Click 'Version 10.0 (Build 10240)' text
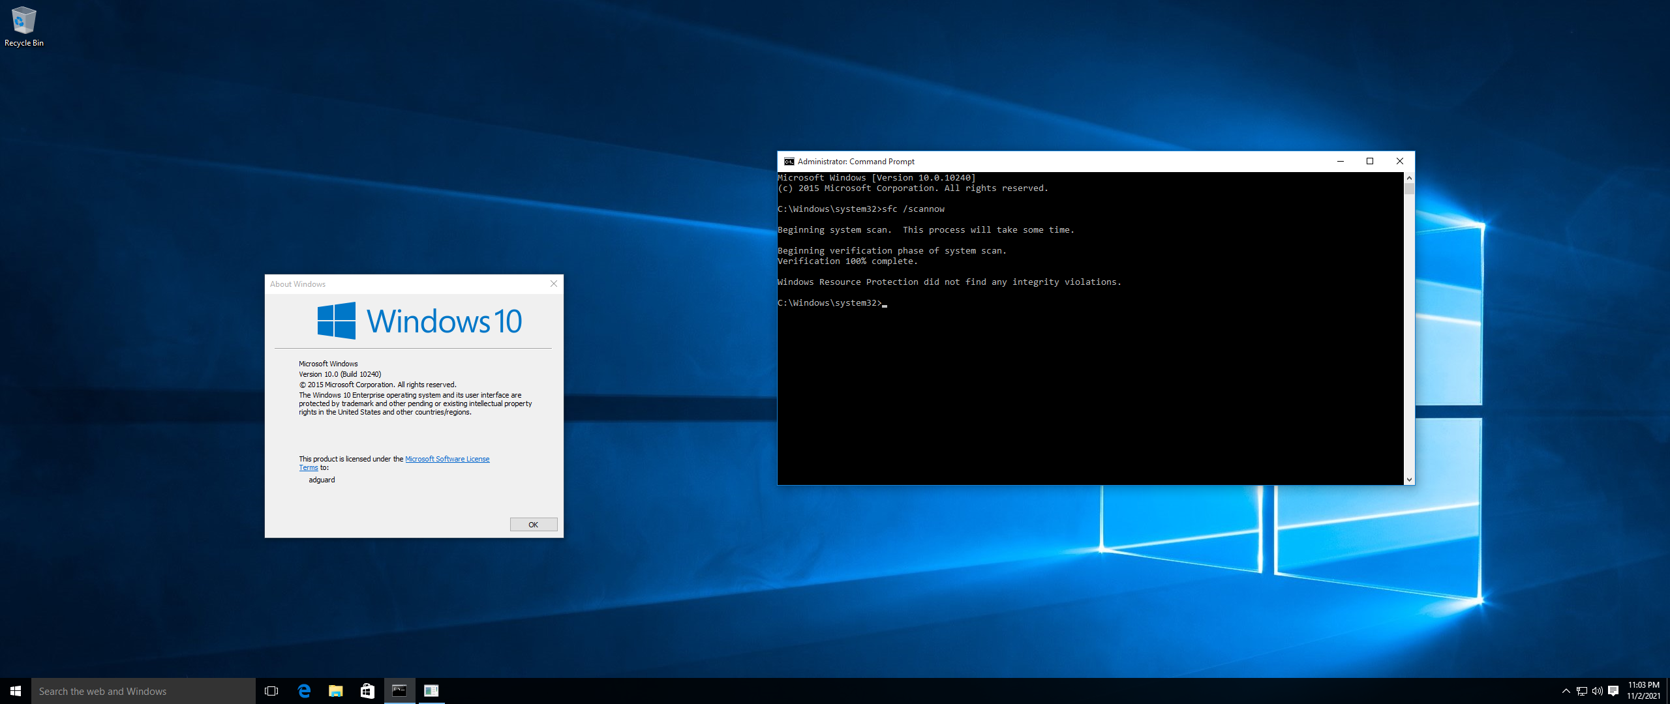This screenshot has width=1670, height=704. click(340, 374)
